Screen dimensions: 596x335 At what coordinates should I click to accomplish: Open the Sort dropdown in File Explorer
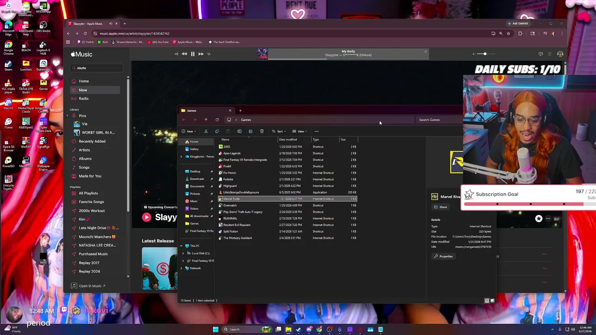click(278, 131)
